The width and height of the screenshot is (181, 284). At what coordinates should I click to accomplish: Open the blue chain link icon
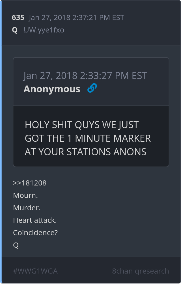point(92,88)
